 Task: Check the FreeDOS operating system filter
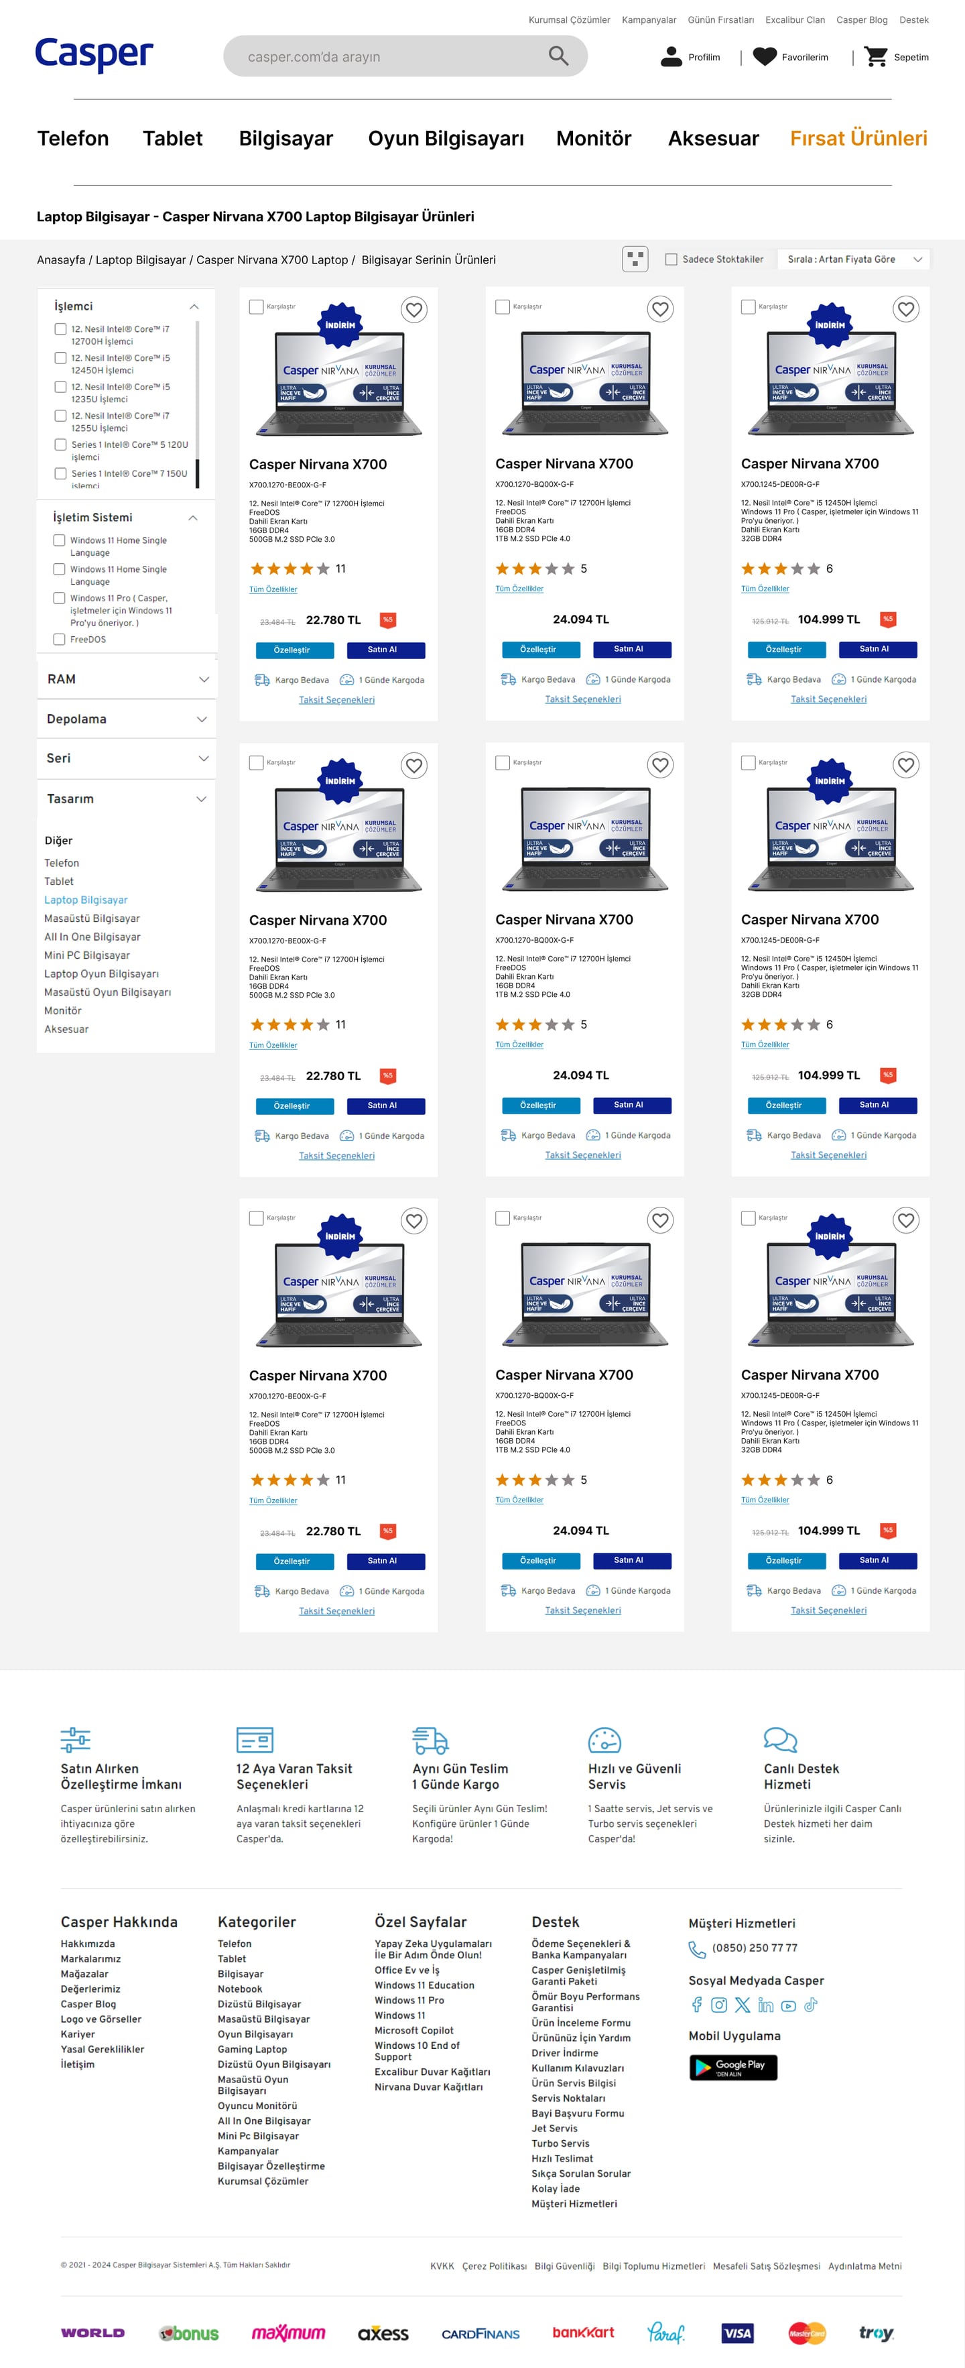click(59, 639)
